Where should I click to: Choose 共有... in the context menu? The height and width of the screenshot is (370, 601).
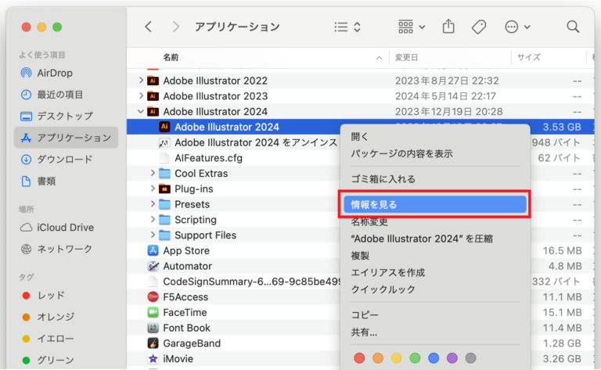[435, 332]
